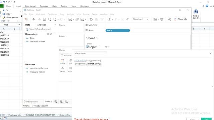Open the Marks type Automatic dropdown
214x120 pixels.
[x=66, y=55]
